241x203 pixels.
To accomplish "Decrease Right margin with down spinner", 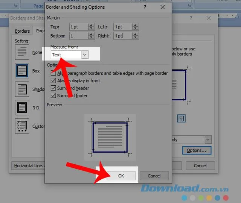I will 135,38.
